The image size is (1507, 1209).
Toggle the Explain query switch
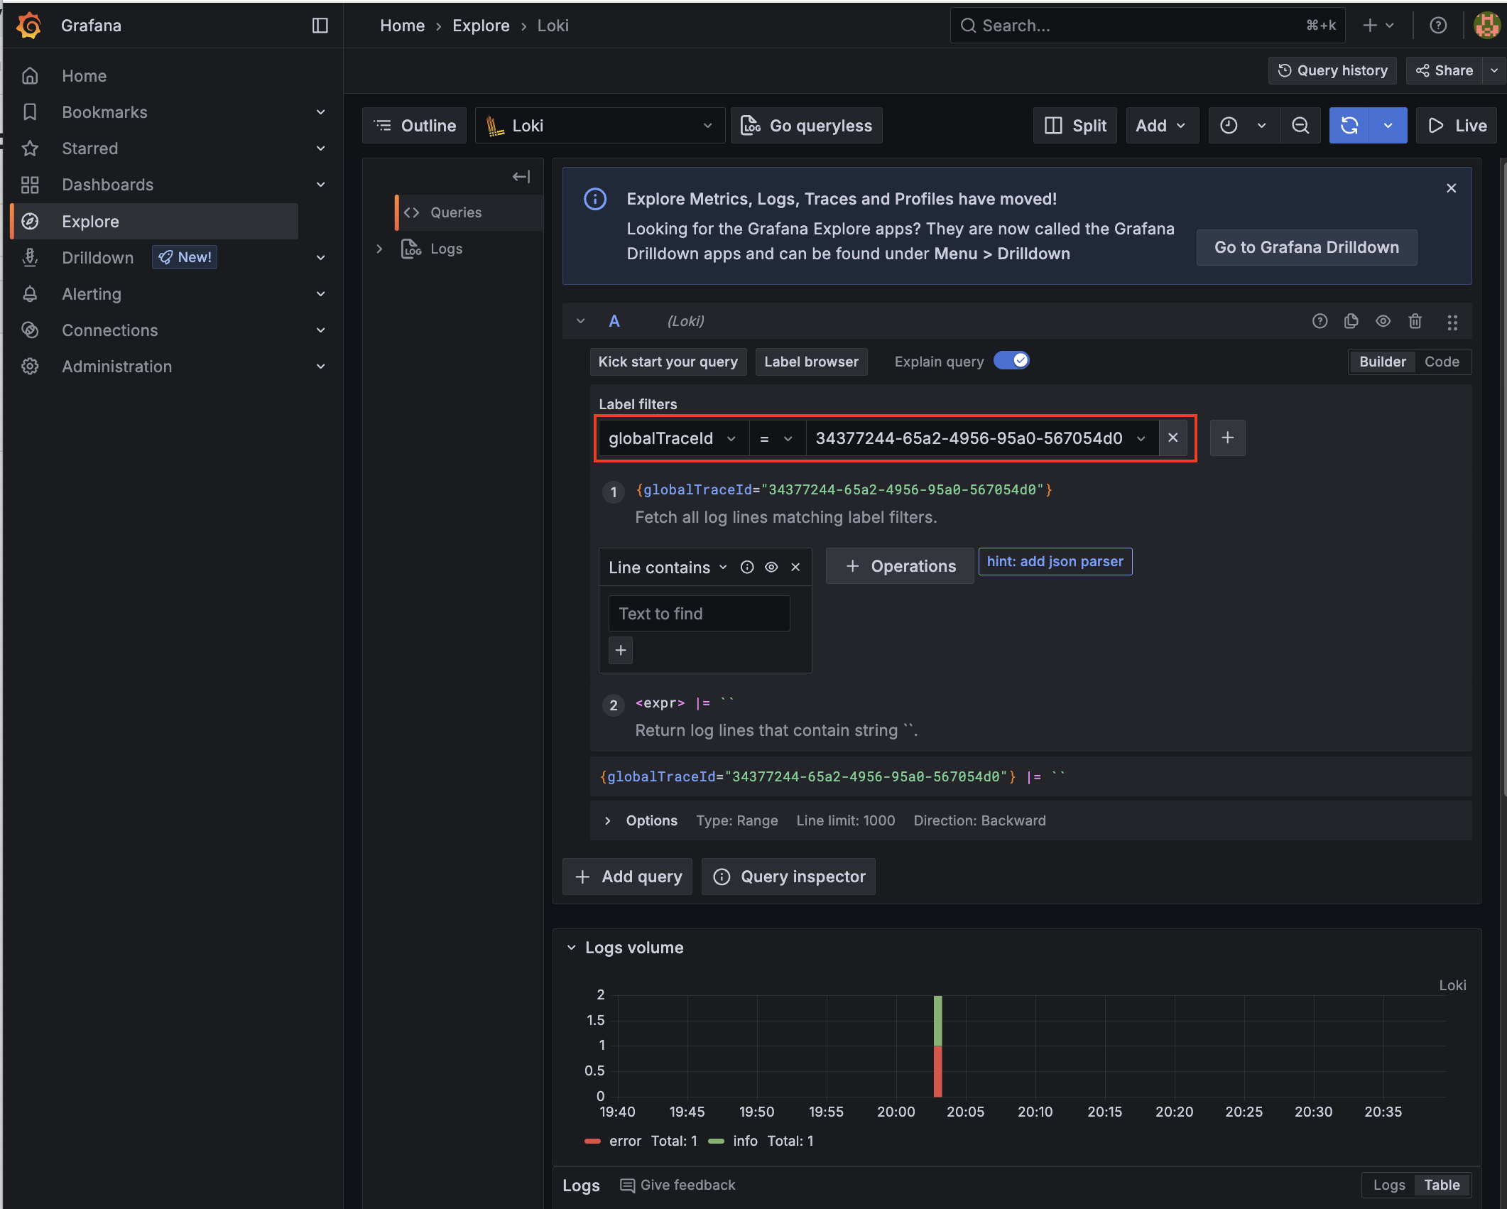[x=1011, y=361]
